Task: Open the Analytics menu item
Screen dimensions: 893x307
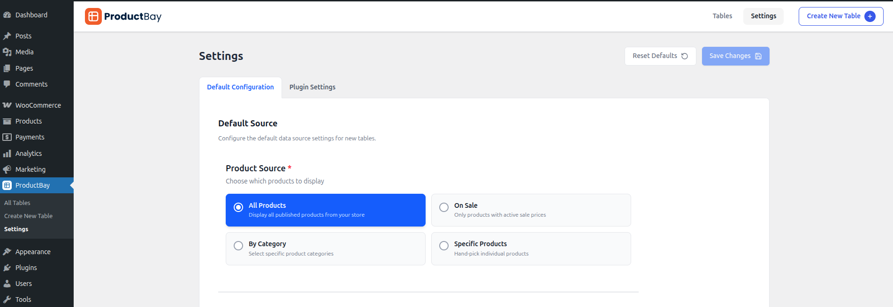Action: pyautogui.click(x=37, y=153)
